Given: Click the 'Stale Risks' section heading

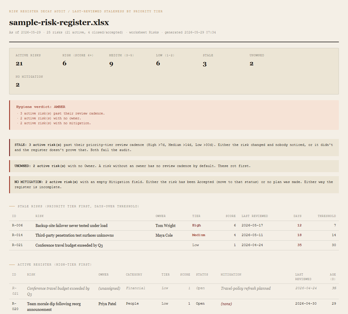Looking at the screenshot, I should [x=78, y=206].
